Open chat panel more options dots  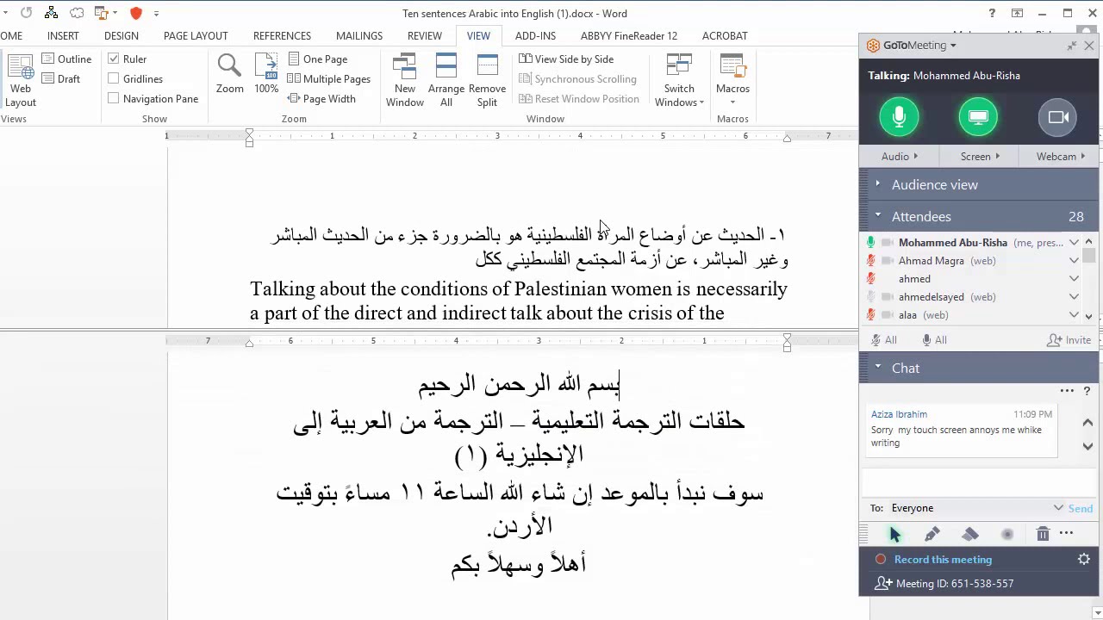tap(1067, 391)
